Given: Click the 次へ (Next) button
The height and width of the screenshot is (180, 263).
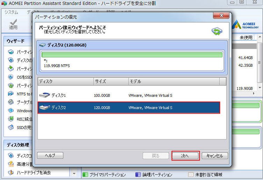Looking at the screenshot, I should point(185,156).
